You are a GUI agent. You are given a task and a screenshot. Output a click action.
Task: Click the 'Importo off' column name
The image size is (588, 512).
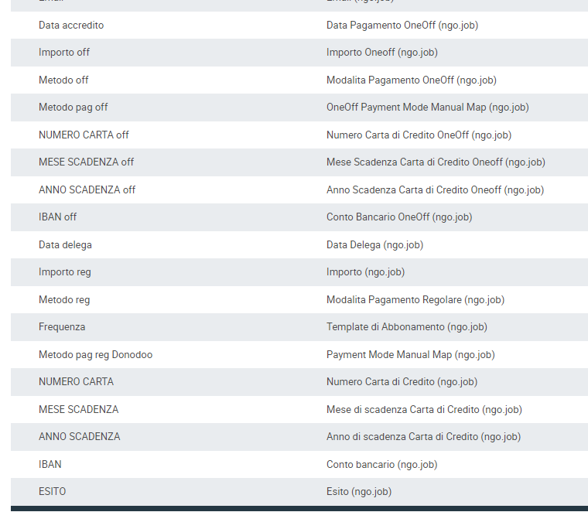[x=64, y=53]
